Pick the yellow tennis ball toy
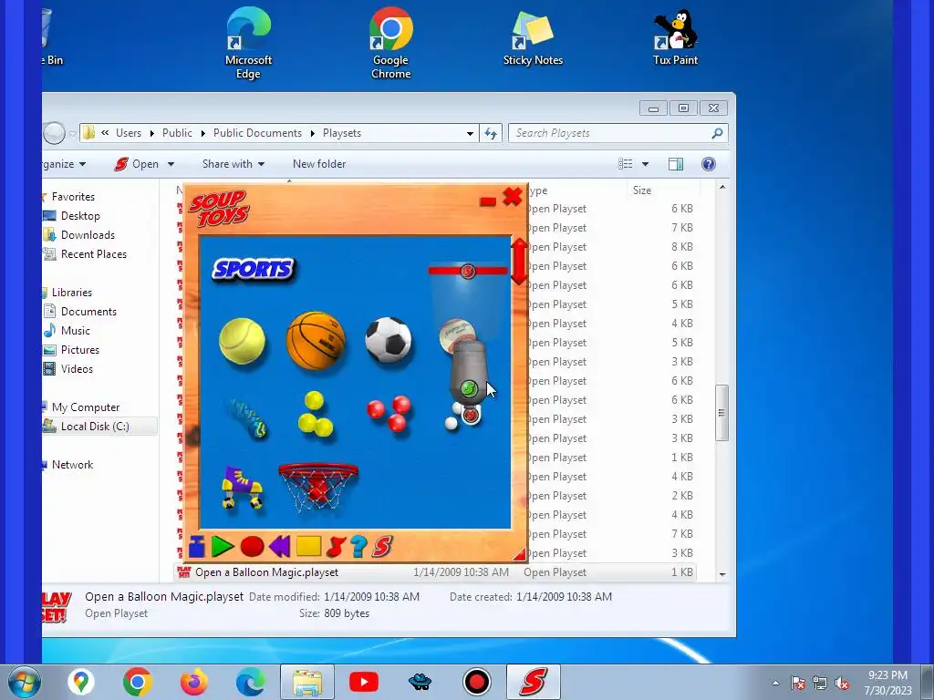The width and height of the screenshot is (934, 700). (242, 341)
